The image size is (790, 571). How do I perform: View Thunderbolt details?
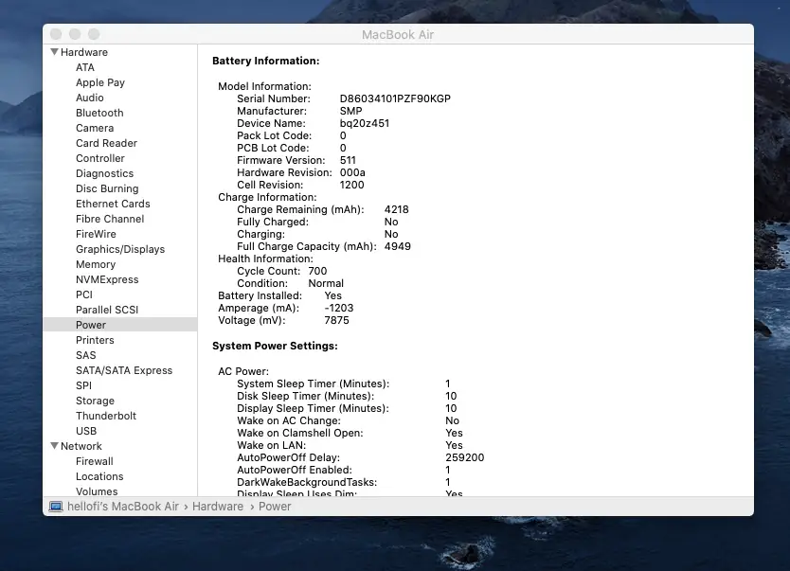tap(106, 416)
